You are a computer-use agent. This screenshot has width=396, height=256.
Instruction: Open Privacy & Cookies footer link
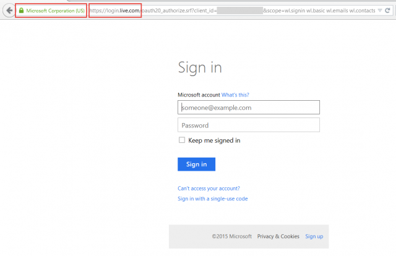tap(278, 236)
